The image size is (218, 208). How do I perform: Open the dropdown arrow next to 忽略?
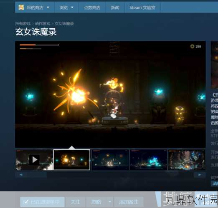click(110, 202)
